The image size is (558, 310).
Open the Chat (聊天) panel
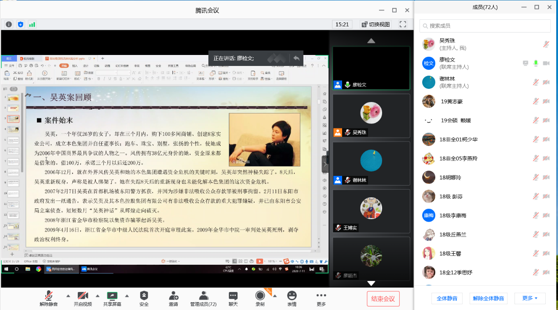pyautogui.click(x=233, y=296)
